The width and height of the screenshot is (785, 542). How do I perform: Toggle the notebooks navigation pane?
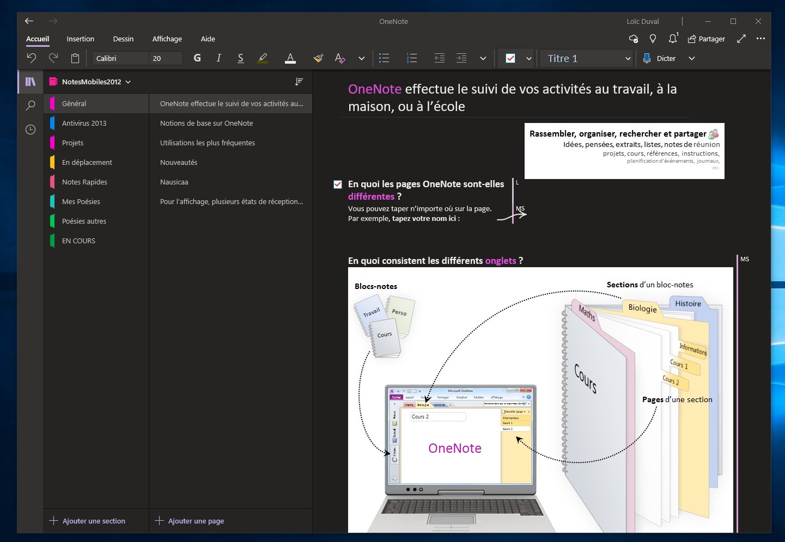point(31,82)
